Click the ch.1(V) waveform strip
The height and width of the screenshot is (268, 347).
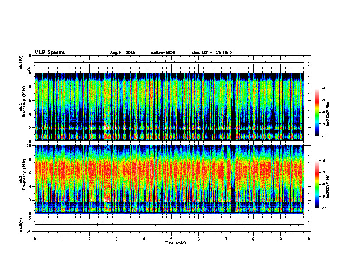pyautogui.click(x=171, y=62)
